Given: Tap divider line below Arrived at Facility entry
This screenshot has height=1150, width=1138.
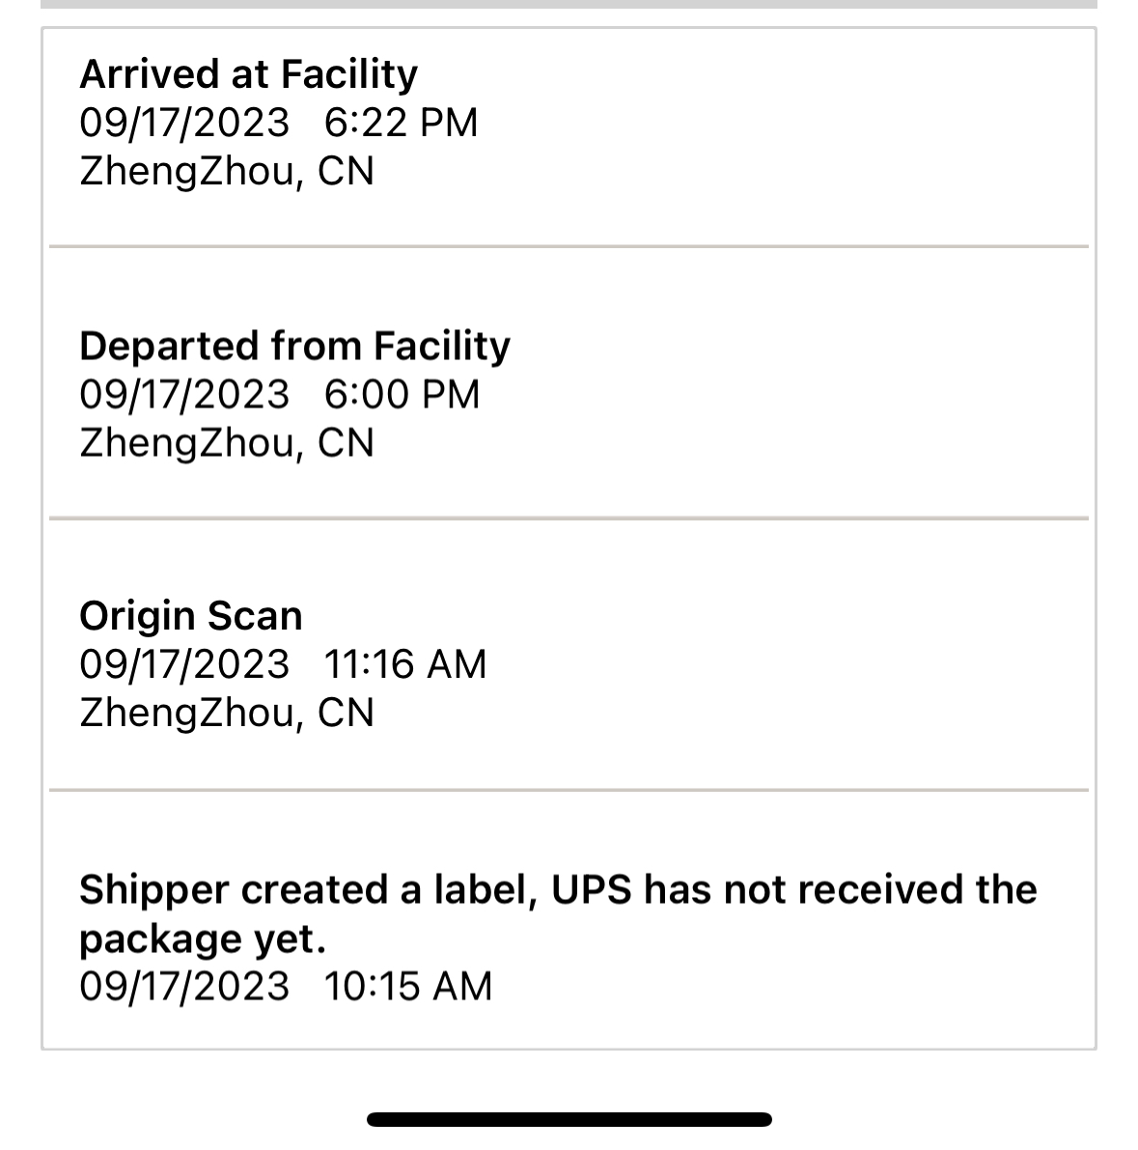Looking at the screenshot, I should (x=569, y=246).
